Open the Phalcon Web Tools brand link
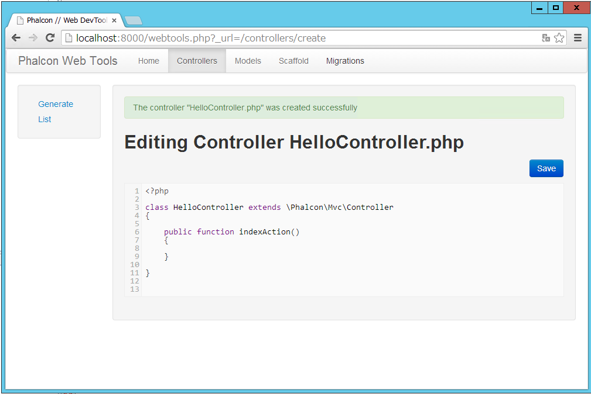Viewport: 591px width, 394px height. coord(68,61)
